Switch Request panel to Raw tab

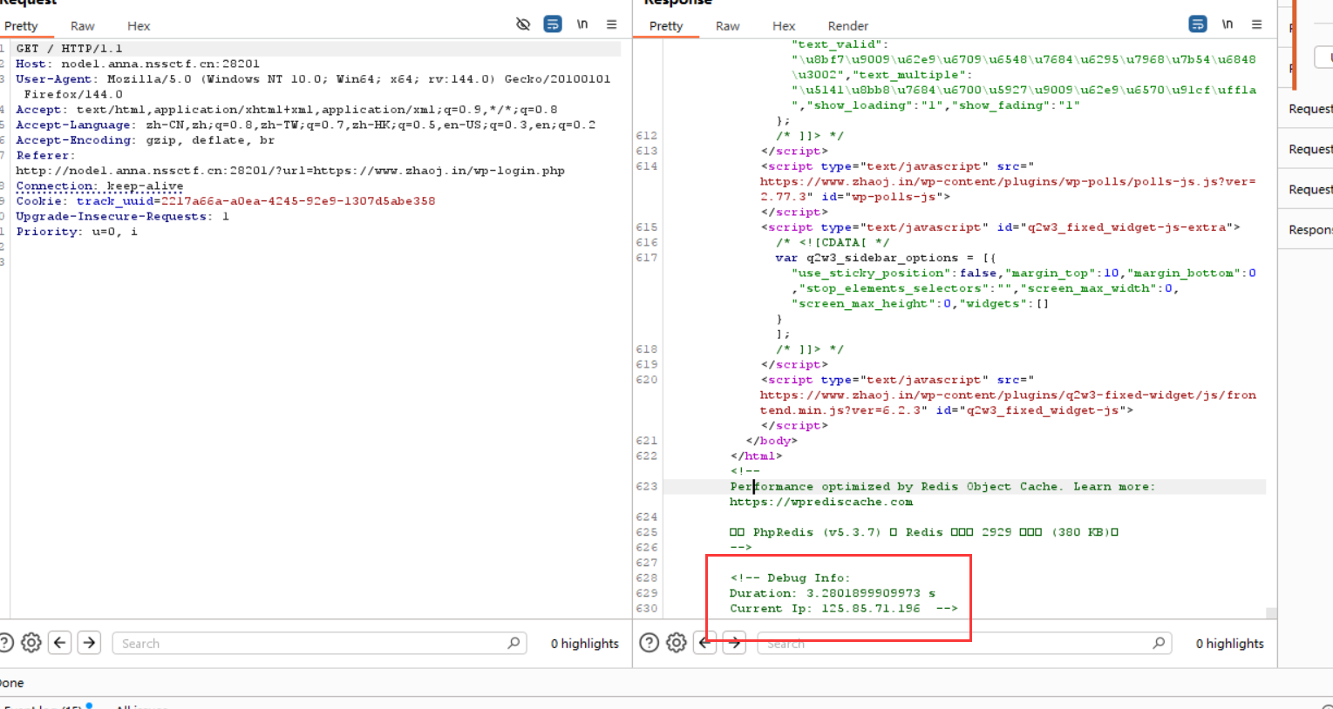pyautogui.click(x=83, y=26)
